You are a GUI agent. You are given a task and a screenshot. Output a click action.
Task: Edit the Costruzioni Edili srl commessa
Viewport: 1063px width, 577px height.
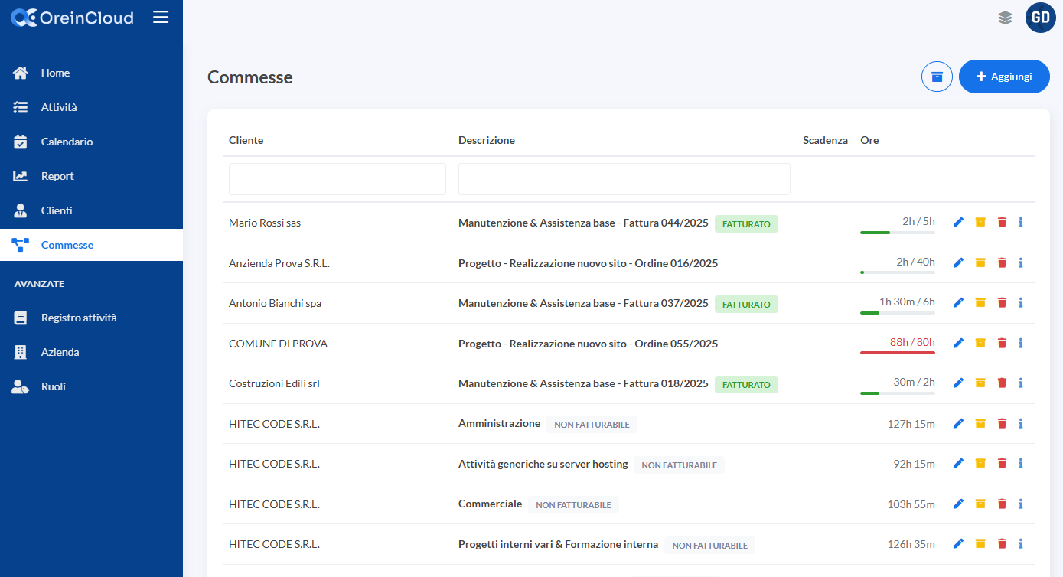click(958, 383)
